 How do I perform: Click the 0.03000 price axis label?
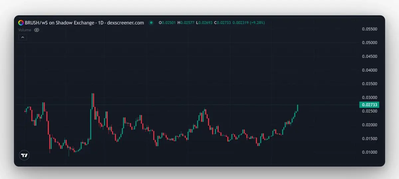click(369, 98)
